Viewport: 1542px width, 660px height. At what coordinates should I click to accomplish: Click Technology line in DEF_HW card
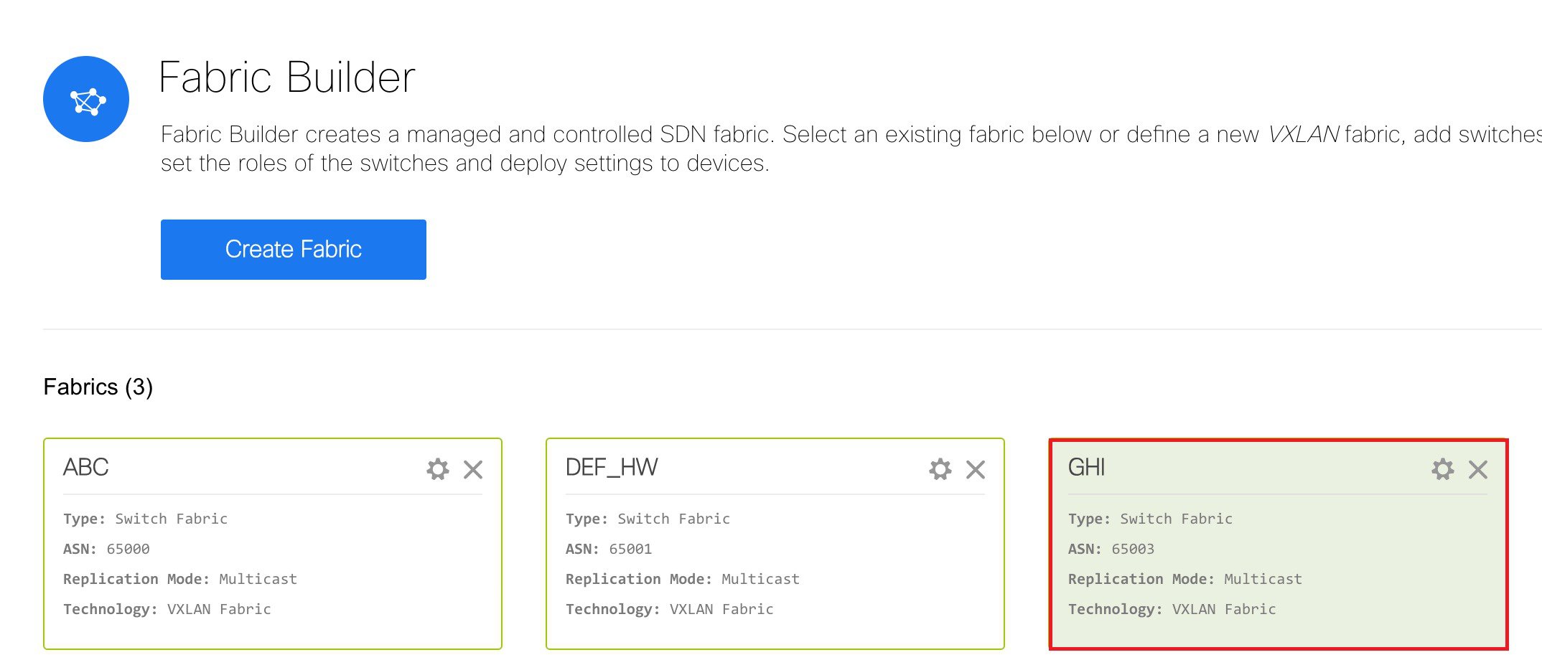(x=670, y=610)
